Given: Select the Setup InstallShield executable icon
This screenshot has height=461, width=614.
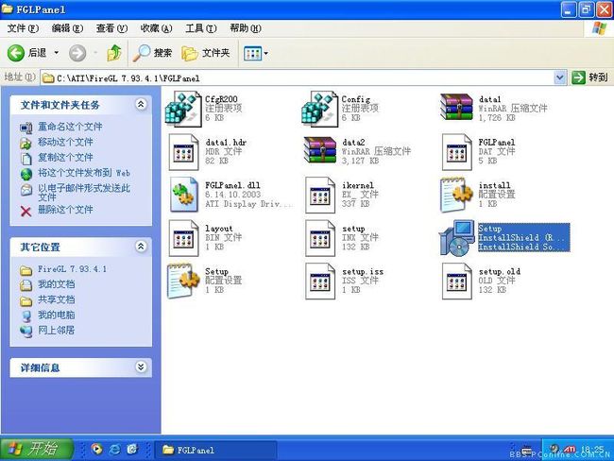Looking at the screenshot, I should [456, 238].
